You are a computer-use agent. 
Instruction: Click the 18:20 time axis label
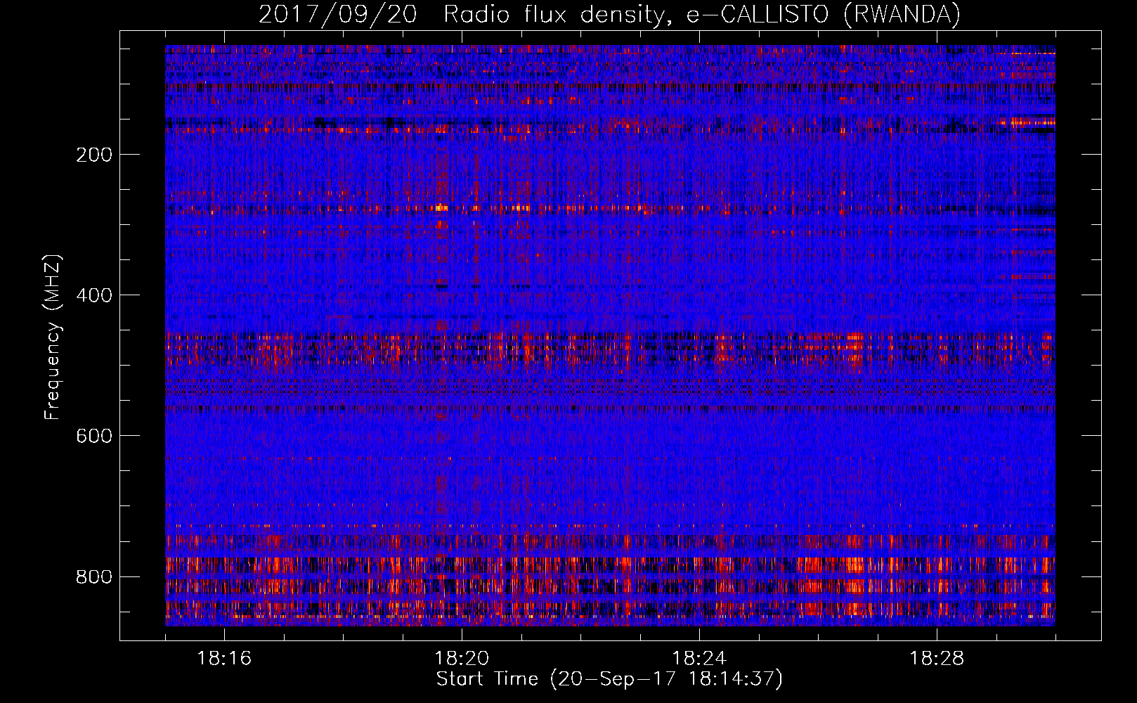pos(462,659)
